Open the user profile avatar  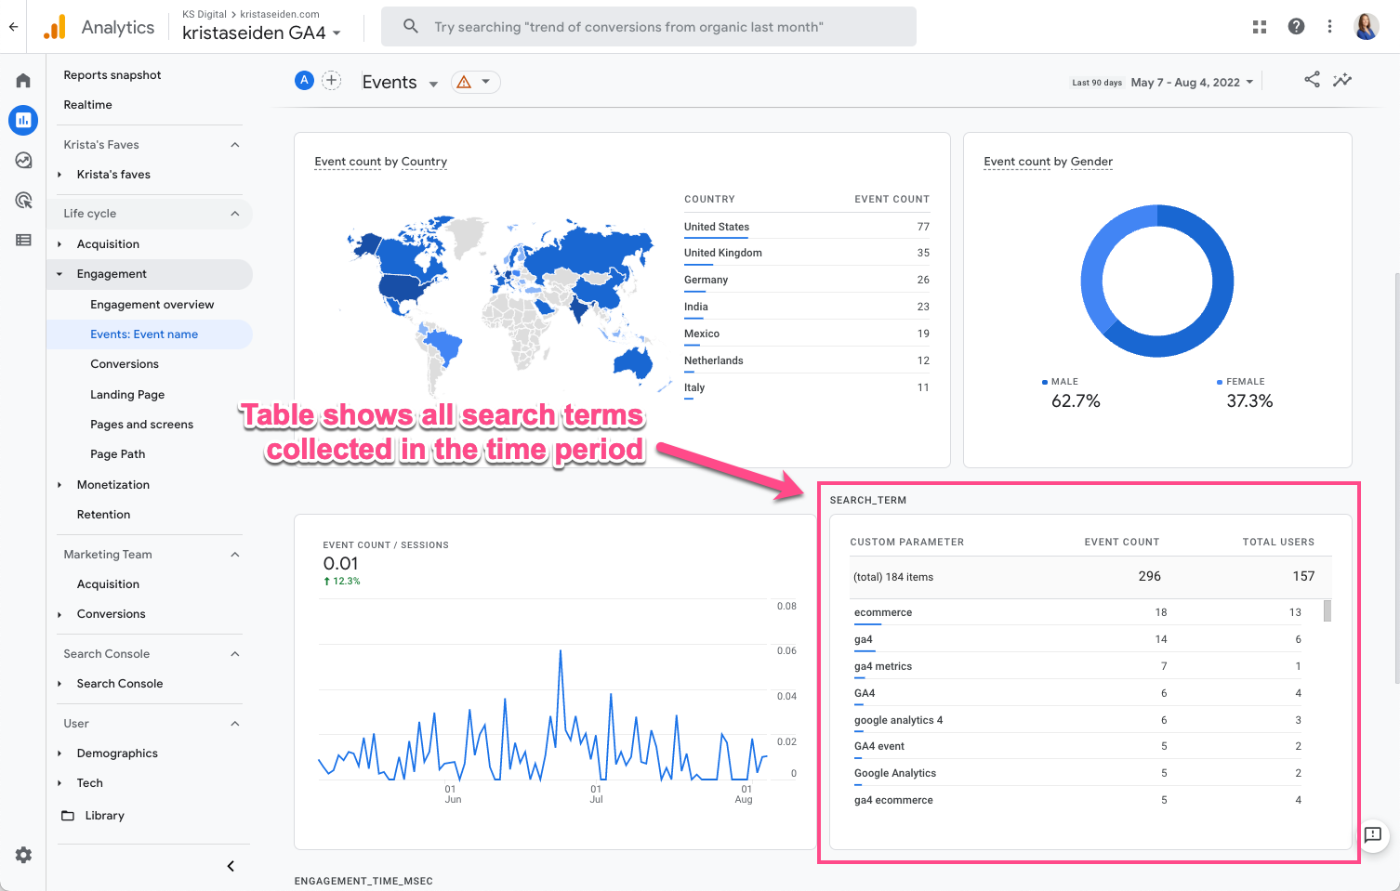pos(1367,27)
